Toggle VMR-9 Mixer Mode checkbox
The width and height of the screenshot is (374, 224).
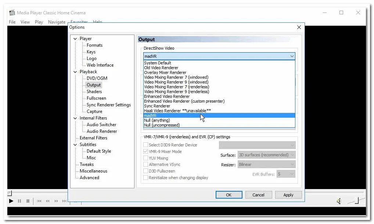145,152
